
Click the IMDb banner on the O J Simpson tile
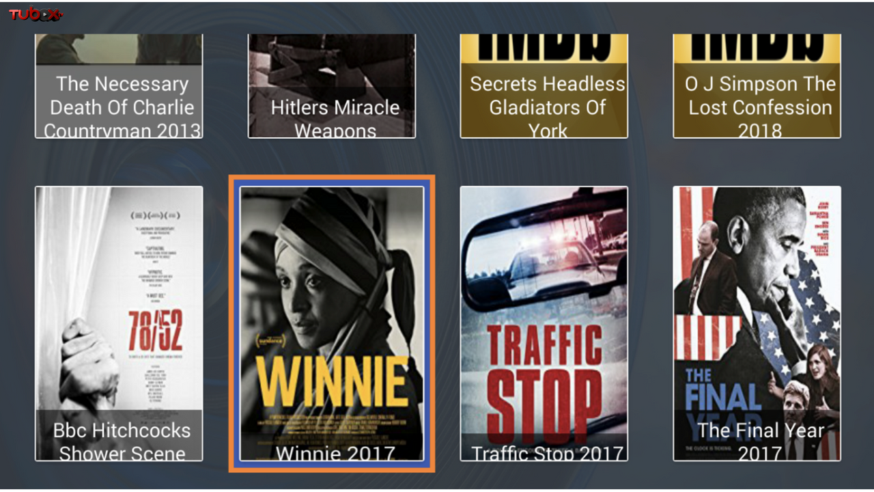[x=757, y=49]
